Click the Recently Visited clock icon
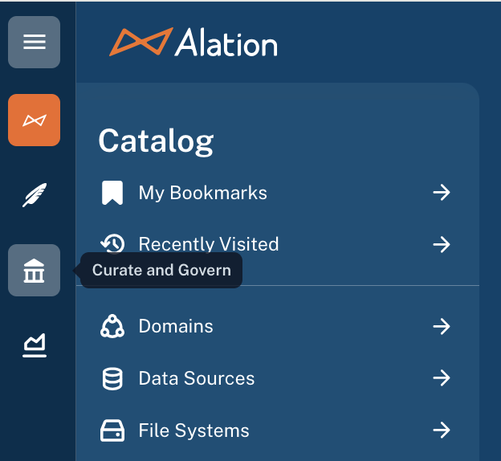 (112, 244)
